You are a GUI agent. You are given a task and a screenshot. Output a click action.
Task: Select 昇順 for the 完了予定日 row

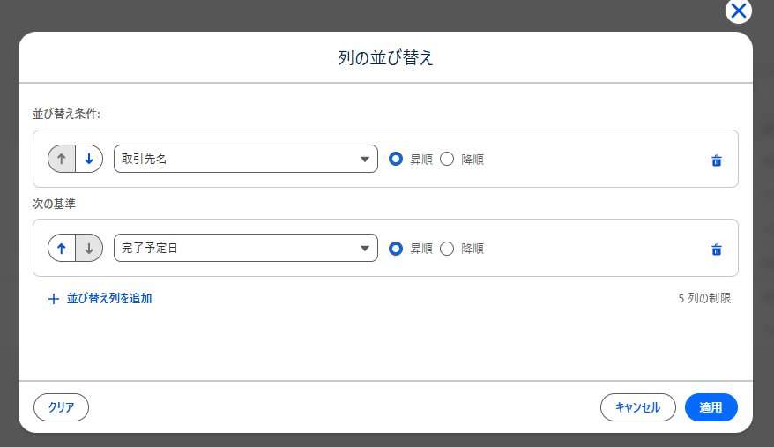point(396,249)
